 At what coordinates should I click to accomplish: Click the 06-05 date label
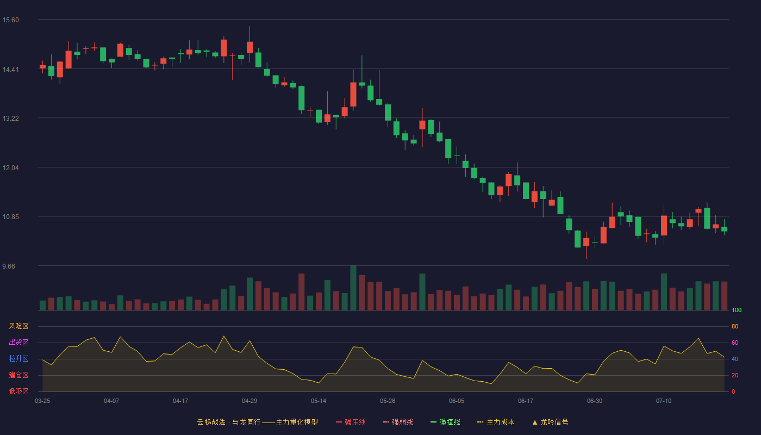[x=457, y=401]
